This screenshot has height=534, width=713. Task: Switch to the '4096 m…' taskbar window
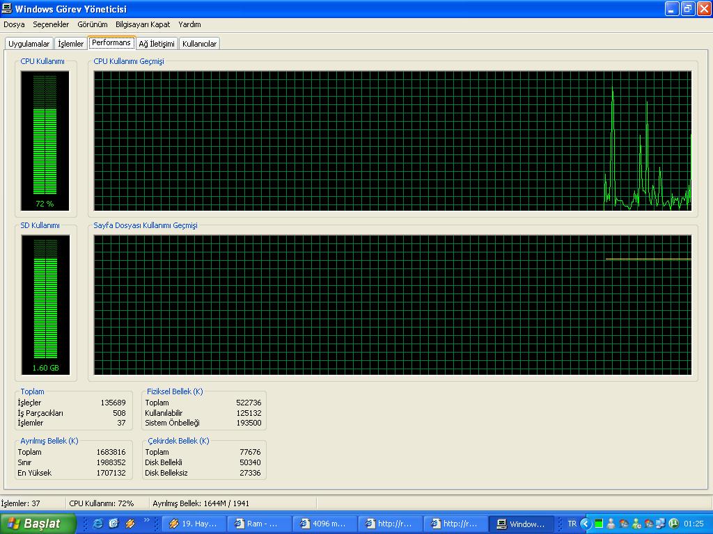click(x=325, y=524)
